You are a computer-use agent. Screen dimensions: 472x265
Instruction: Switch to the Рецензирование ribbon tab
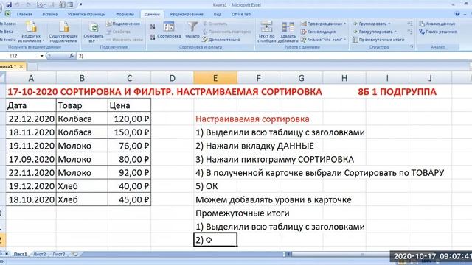[x=187, y=14]
